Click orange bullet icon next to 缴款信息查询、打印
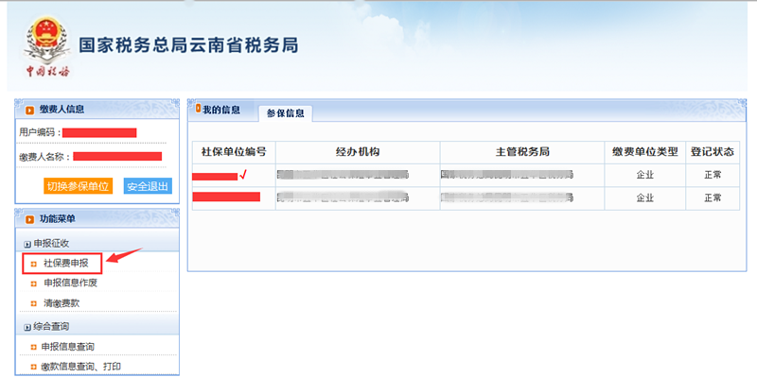The image size is (757, 377). point(33,367)
